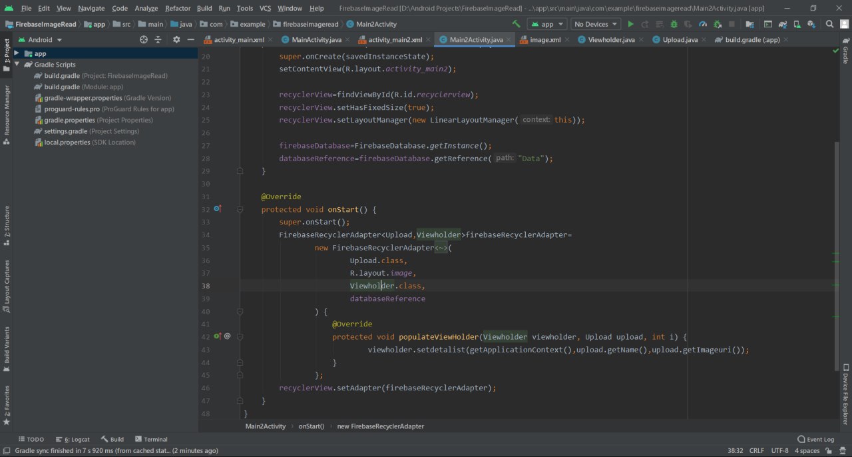The image size is (852, 457).
Task: Open the app run configuration dropdown
Action: point(546,24)
